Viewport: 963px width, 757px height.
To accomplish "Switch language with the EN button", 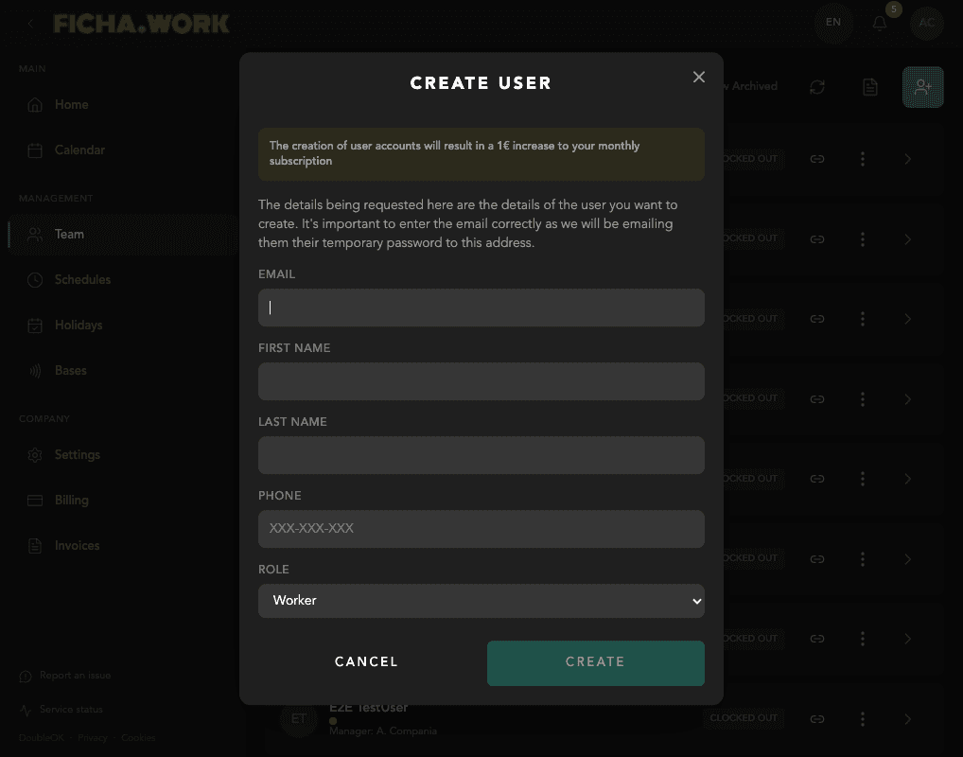I will pos(832,22).
